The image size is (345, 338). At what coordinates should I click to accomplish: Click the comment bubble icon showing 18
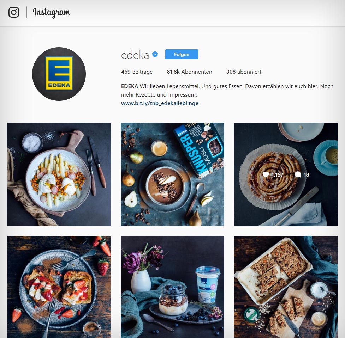[298, 174]
